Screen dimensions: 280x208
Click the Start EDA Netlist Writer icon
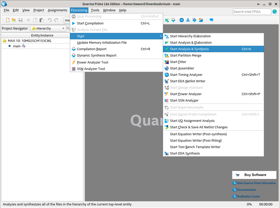[x=167, y=81]
